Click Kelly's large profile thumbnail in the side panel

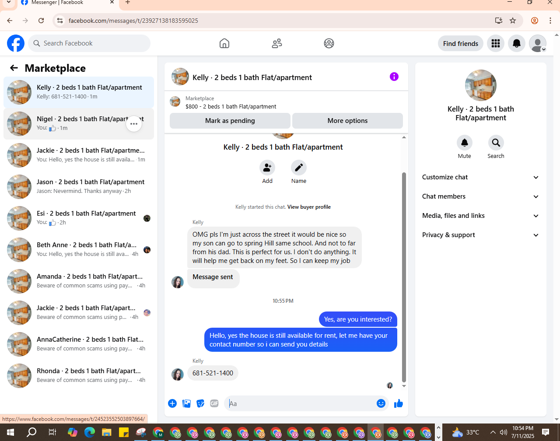pos(481,85)
